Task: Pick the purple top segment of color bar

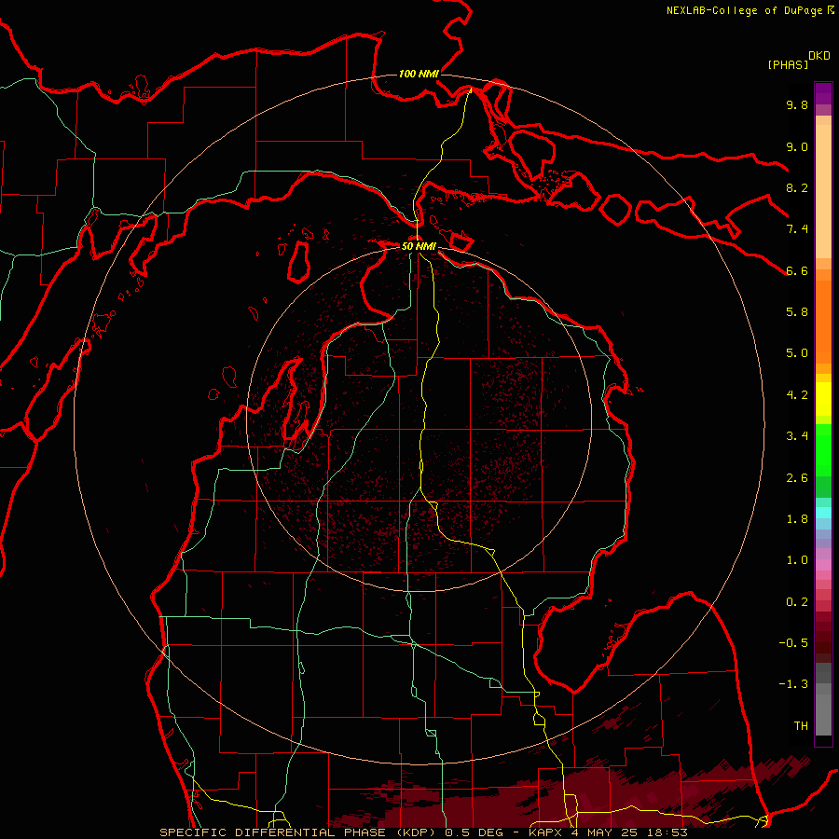Action: pyautogui.click(x=823, y=93)
